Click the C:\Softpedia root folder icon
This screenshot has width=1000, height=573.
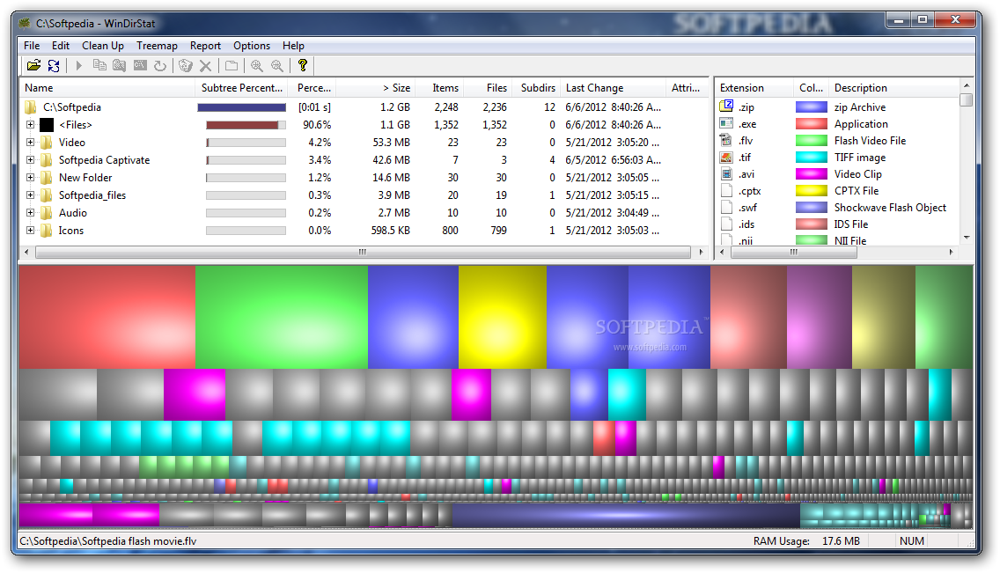pos(30,107)
